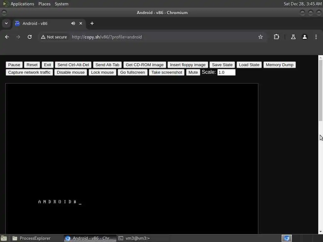Click Get CD-ROM image
The image size is (323, 242).
tap(144, 65)
